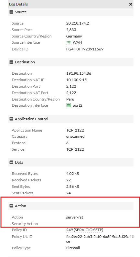Viewport: 140px width, 257px height.
Task: Collapse the Data section minus icon
Action: pyautogui.click(x=11, y=162)
